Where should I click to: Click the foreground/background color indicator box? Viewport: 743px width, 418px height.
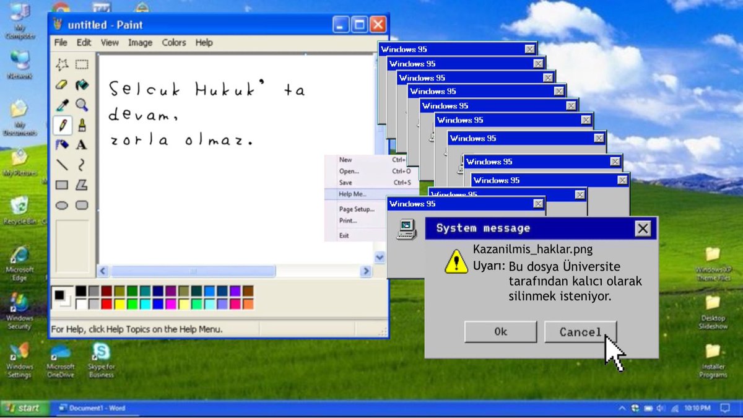tap(61, 297)
